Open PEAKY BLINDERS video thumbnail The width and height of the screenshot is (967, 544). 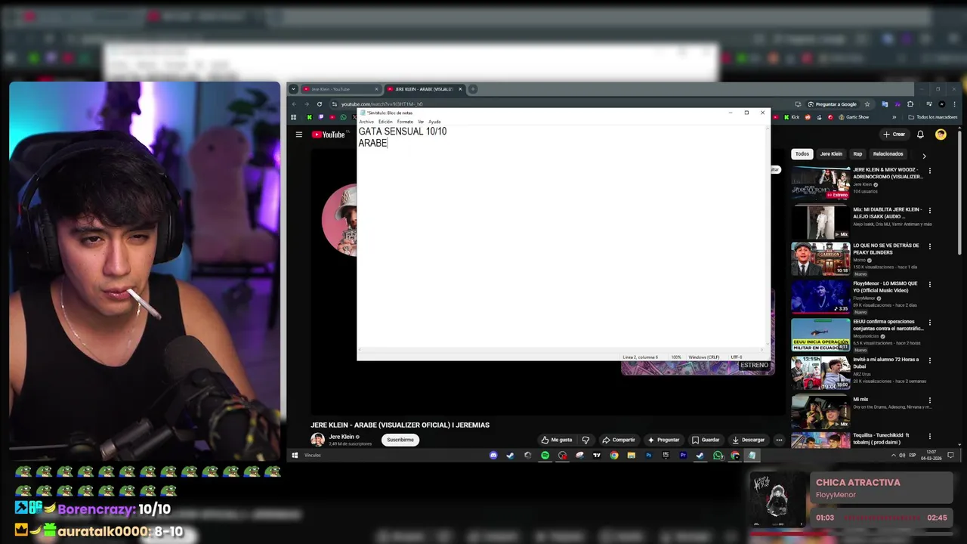point(820,259)
